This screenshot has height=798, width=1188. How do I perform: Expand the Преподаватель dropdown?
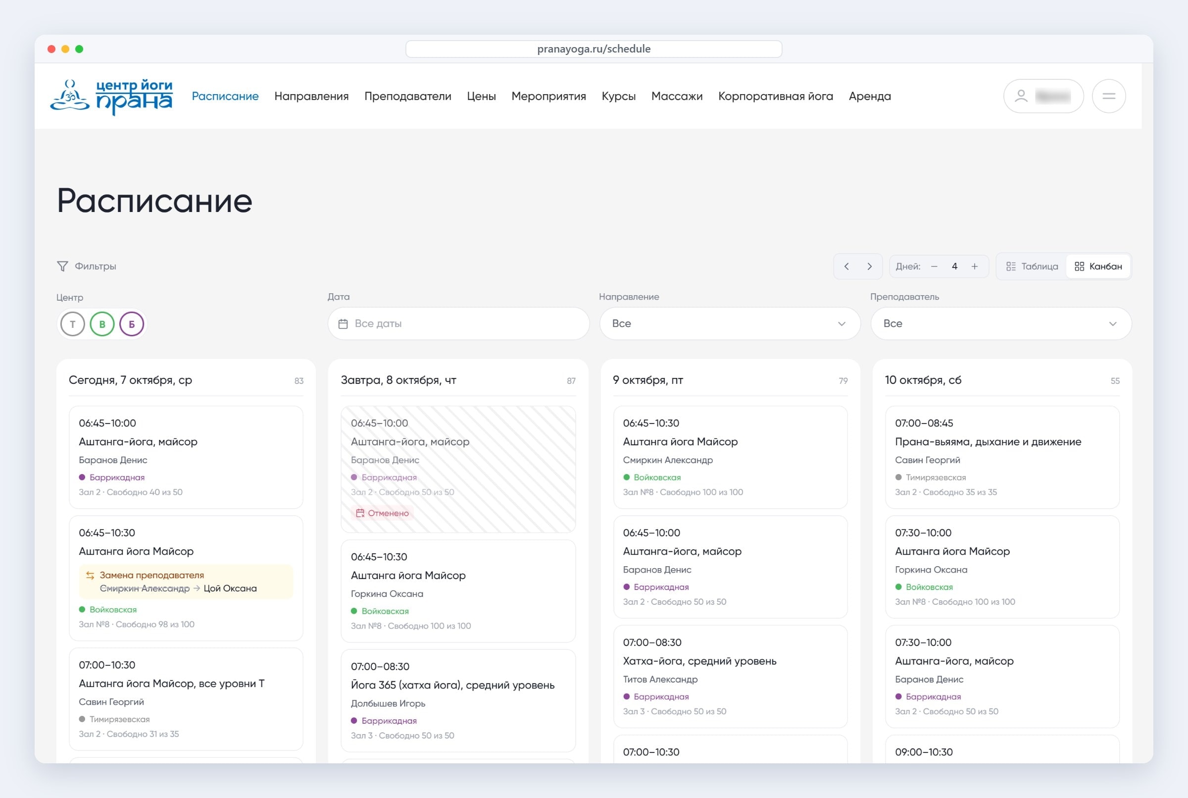pyautogui.click(x=1001, y=323)
